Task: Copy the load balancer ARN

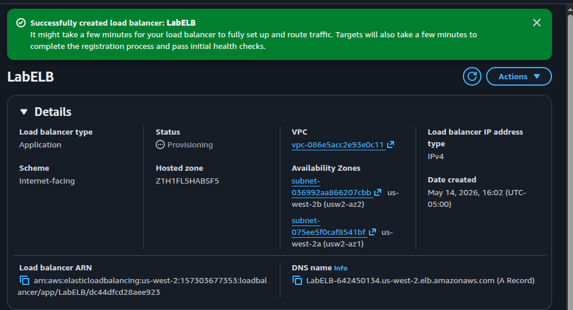Action: (24, 280)
